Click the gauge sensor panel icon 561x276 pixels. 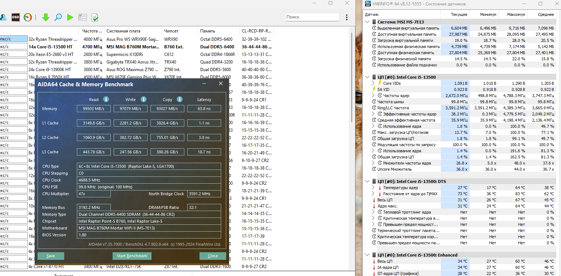coord(28,17)
